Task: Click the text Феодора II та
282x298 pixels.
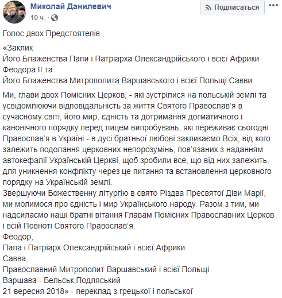Action: [x=28, y=69]
